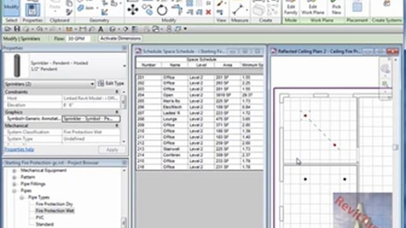
Task: Select the Measure between references tool
Action: click(238, 10)
